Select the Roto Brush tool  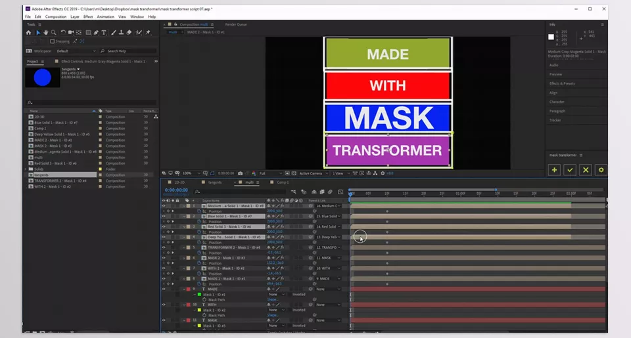coord(139,33)
